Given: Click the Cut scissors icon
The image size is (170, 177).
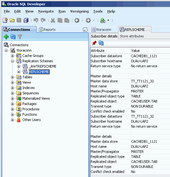Looking at the screenshot, I should [x=53, y=20].
